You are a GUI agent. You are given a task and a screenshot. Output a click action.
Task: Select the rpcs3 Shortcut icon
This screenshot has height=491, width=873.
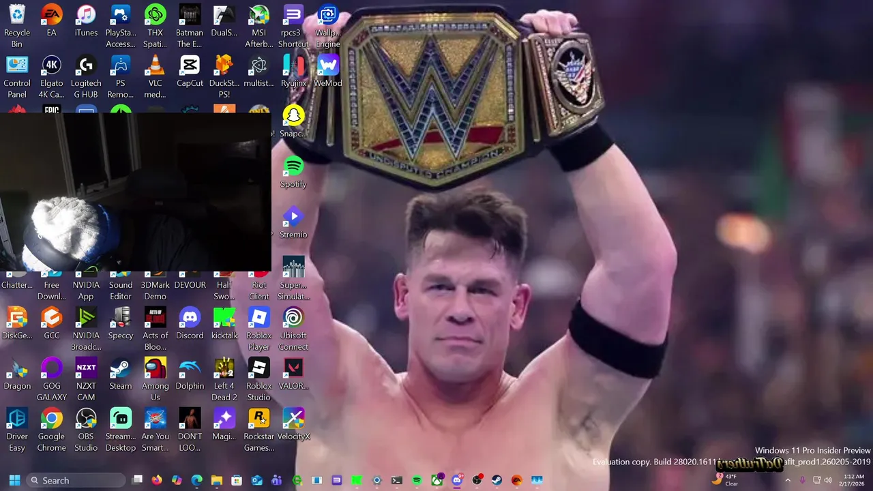[293, 26]
